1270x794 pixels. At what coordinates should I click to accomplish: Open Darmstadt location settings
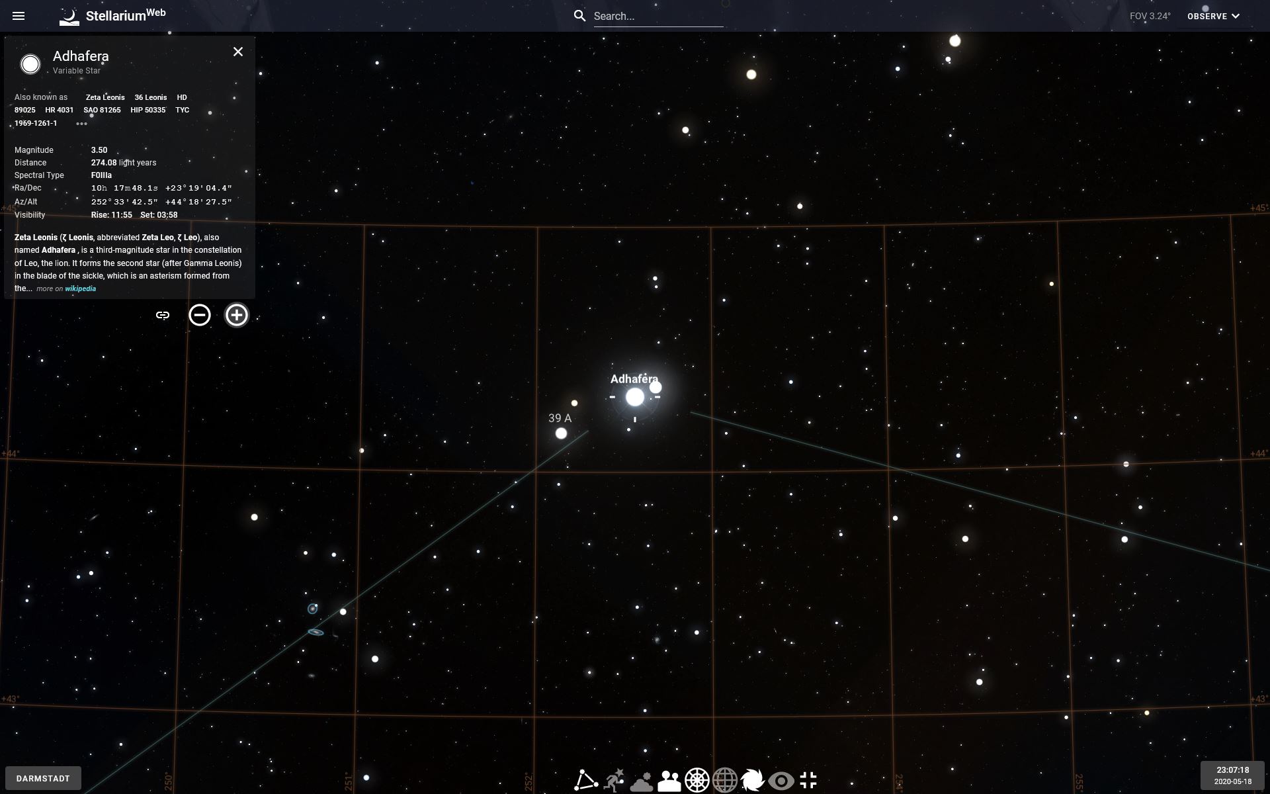(43, 778)
